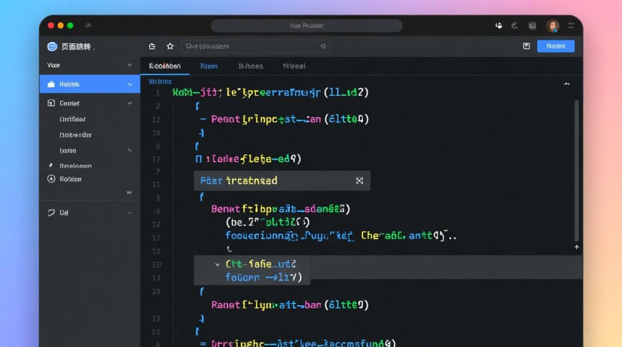
Task: Click the small gear-like icon beside the traffic lights
Action: click(88, 25)
